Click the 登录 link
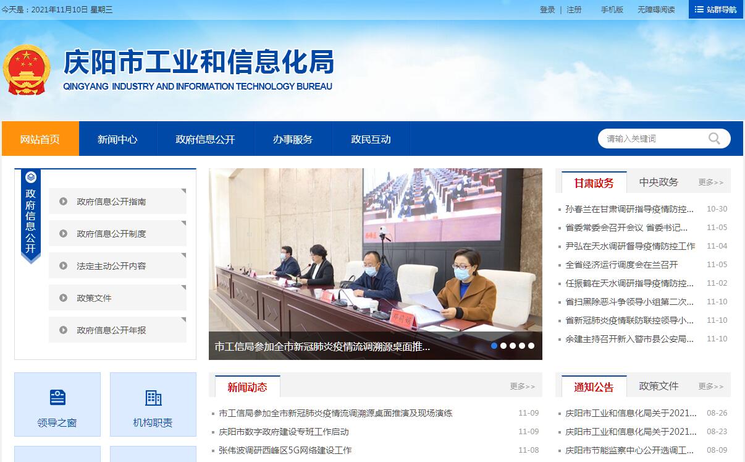 [x=547, y=10]
